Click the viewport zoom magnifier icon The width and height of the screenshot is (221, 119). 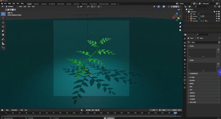click(x=180, y=23)
